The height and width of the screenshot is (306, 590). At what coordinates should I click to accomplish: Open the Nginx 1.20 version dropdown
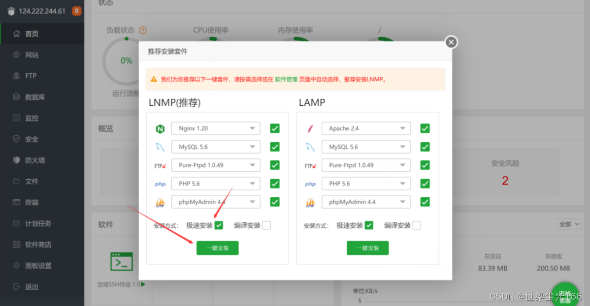[x=216, y=128]
